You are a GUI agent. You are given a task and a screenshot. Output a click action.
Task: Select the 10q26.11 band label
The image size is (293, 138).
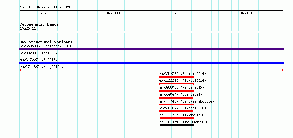pos(28,29)
